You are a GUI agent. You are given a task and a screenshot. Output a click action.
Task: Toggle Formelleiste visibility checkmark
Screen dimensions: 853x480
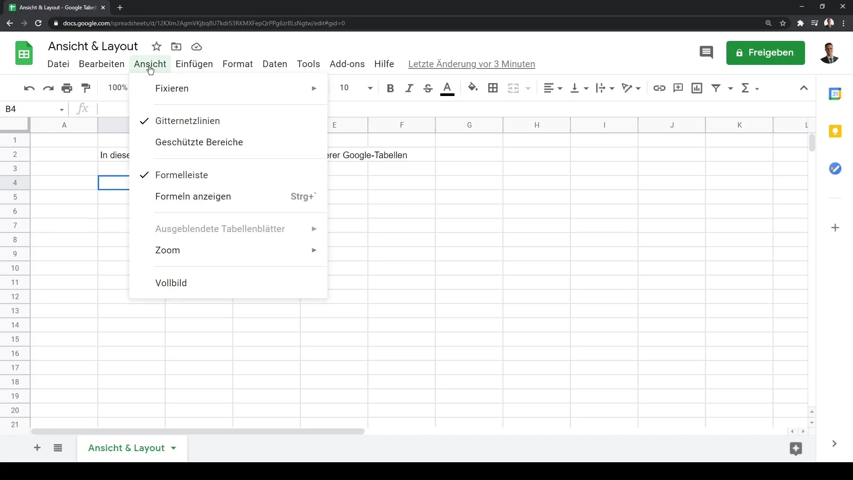[x=144, y=175]
